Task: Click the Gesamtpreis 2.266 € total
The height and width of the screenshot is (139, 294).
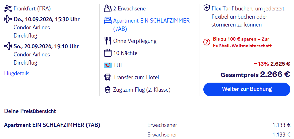Action: (255, 75)
